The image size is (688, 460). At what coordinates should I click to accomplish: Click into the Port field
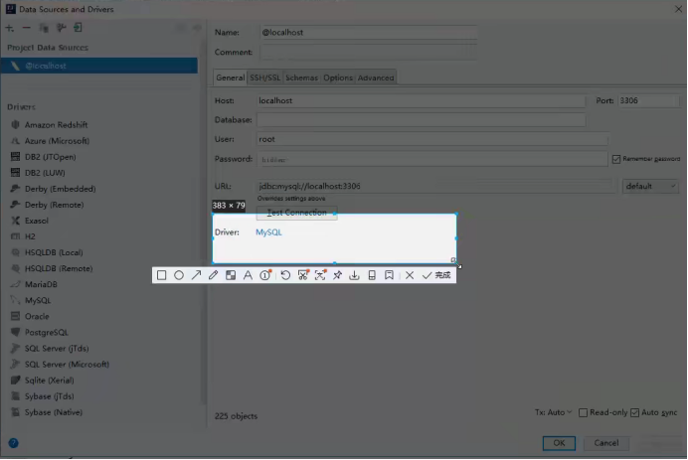pyautogui.click(x=648, y=101)
